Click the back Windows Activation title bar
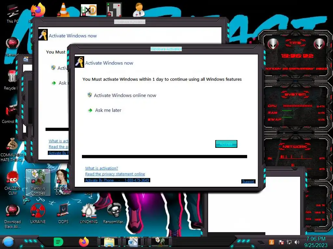Screen dimensions: 333x249 [x=130, y=22]
